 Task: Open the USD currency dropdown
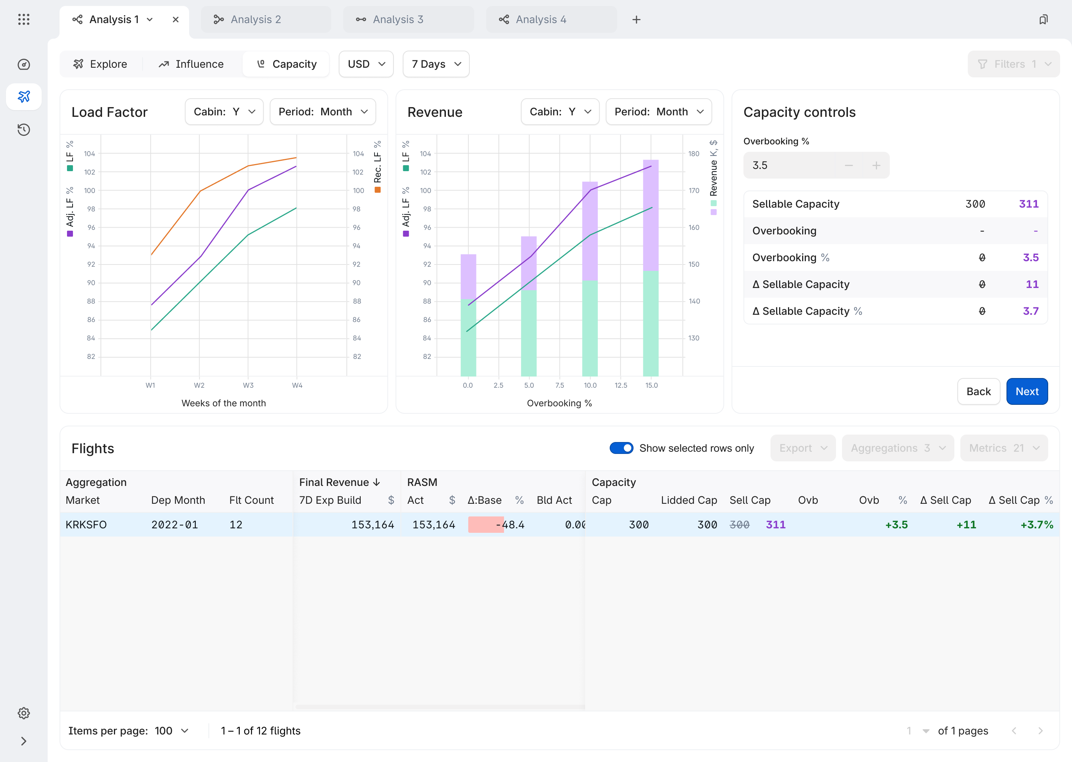click(x=366, y=64)
